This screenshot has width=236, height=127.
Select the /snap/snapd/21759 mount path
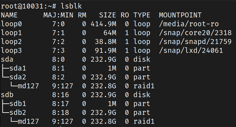coord(195,42)
